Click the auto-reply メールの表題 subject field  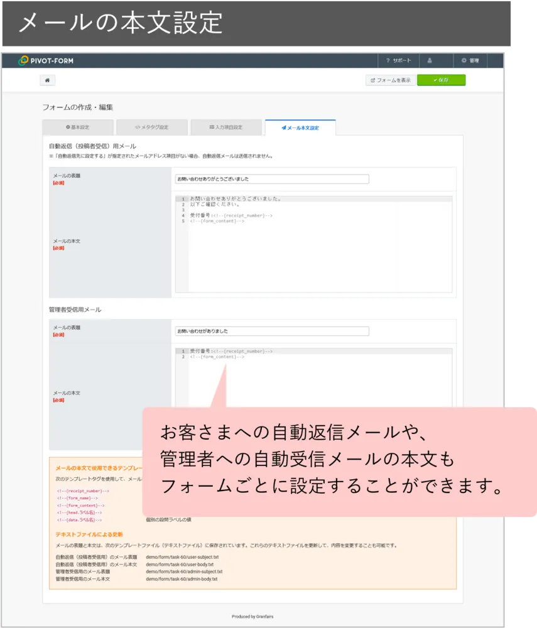point(272,178)
